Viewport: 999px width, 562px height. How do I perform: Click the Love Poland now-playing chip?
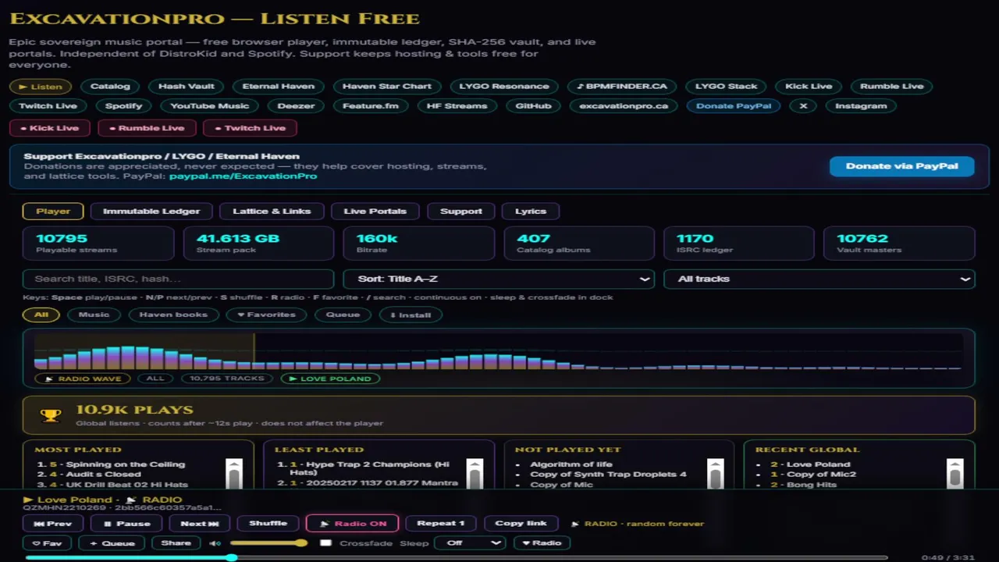pyautogui.click(x=330, y=379)
